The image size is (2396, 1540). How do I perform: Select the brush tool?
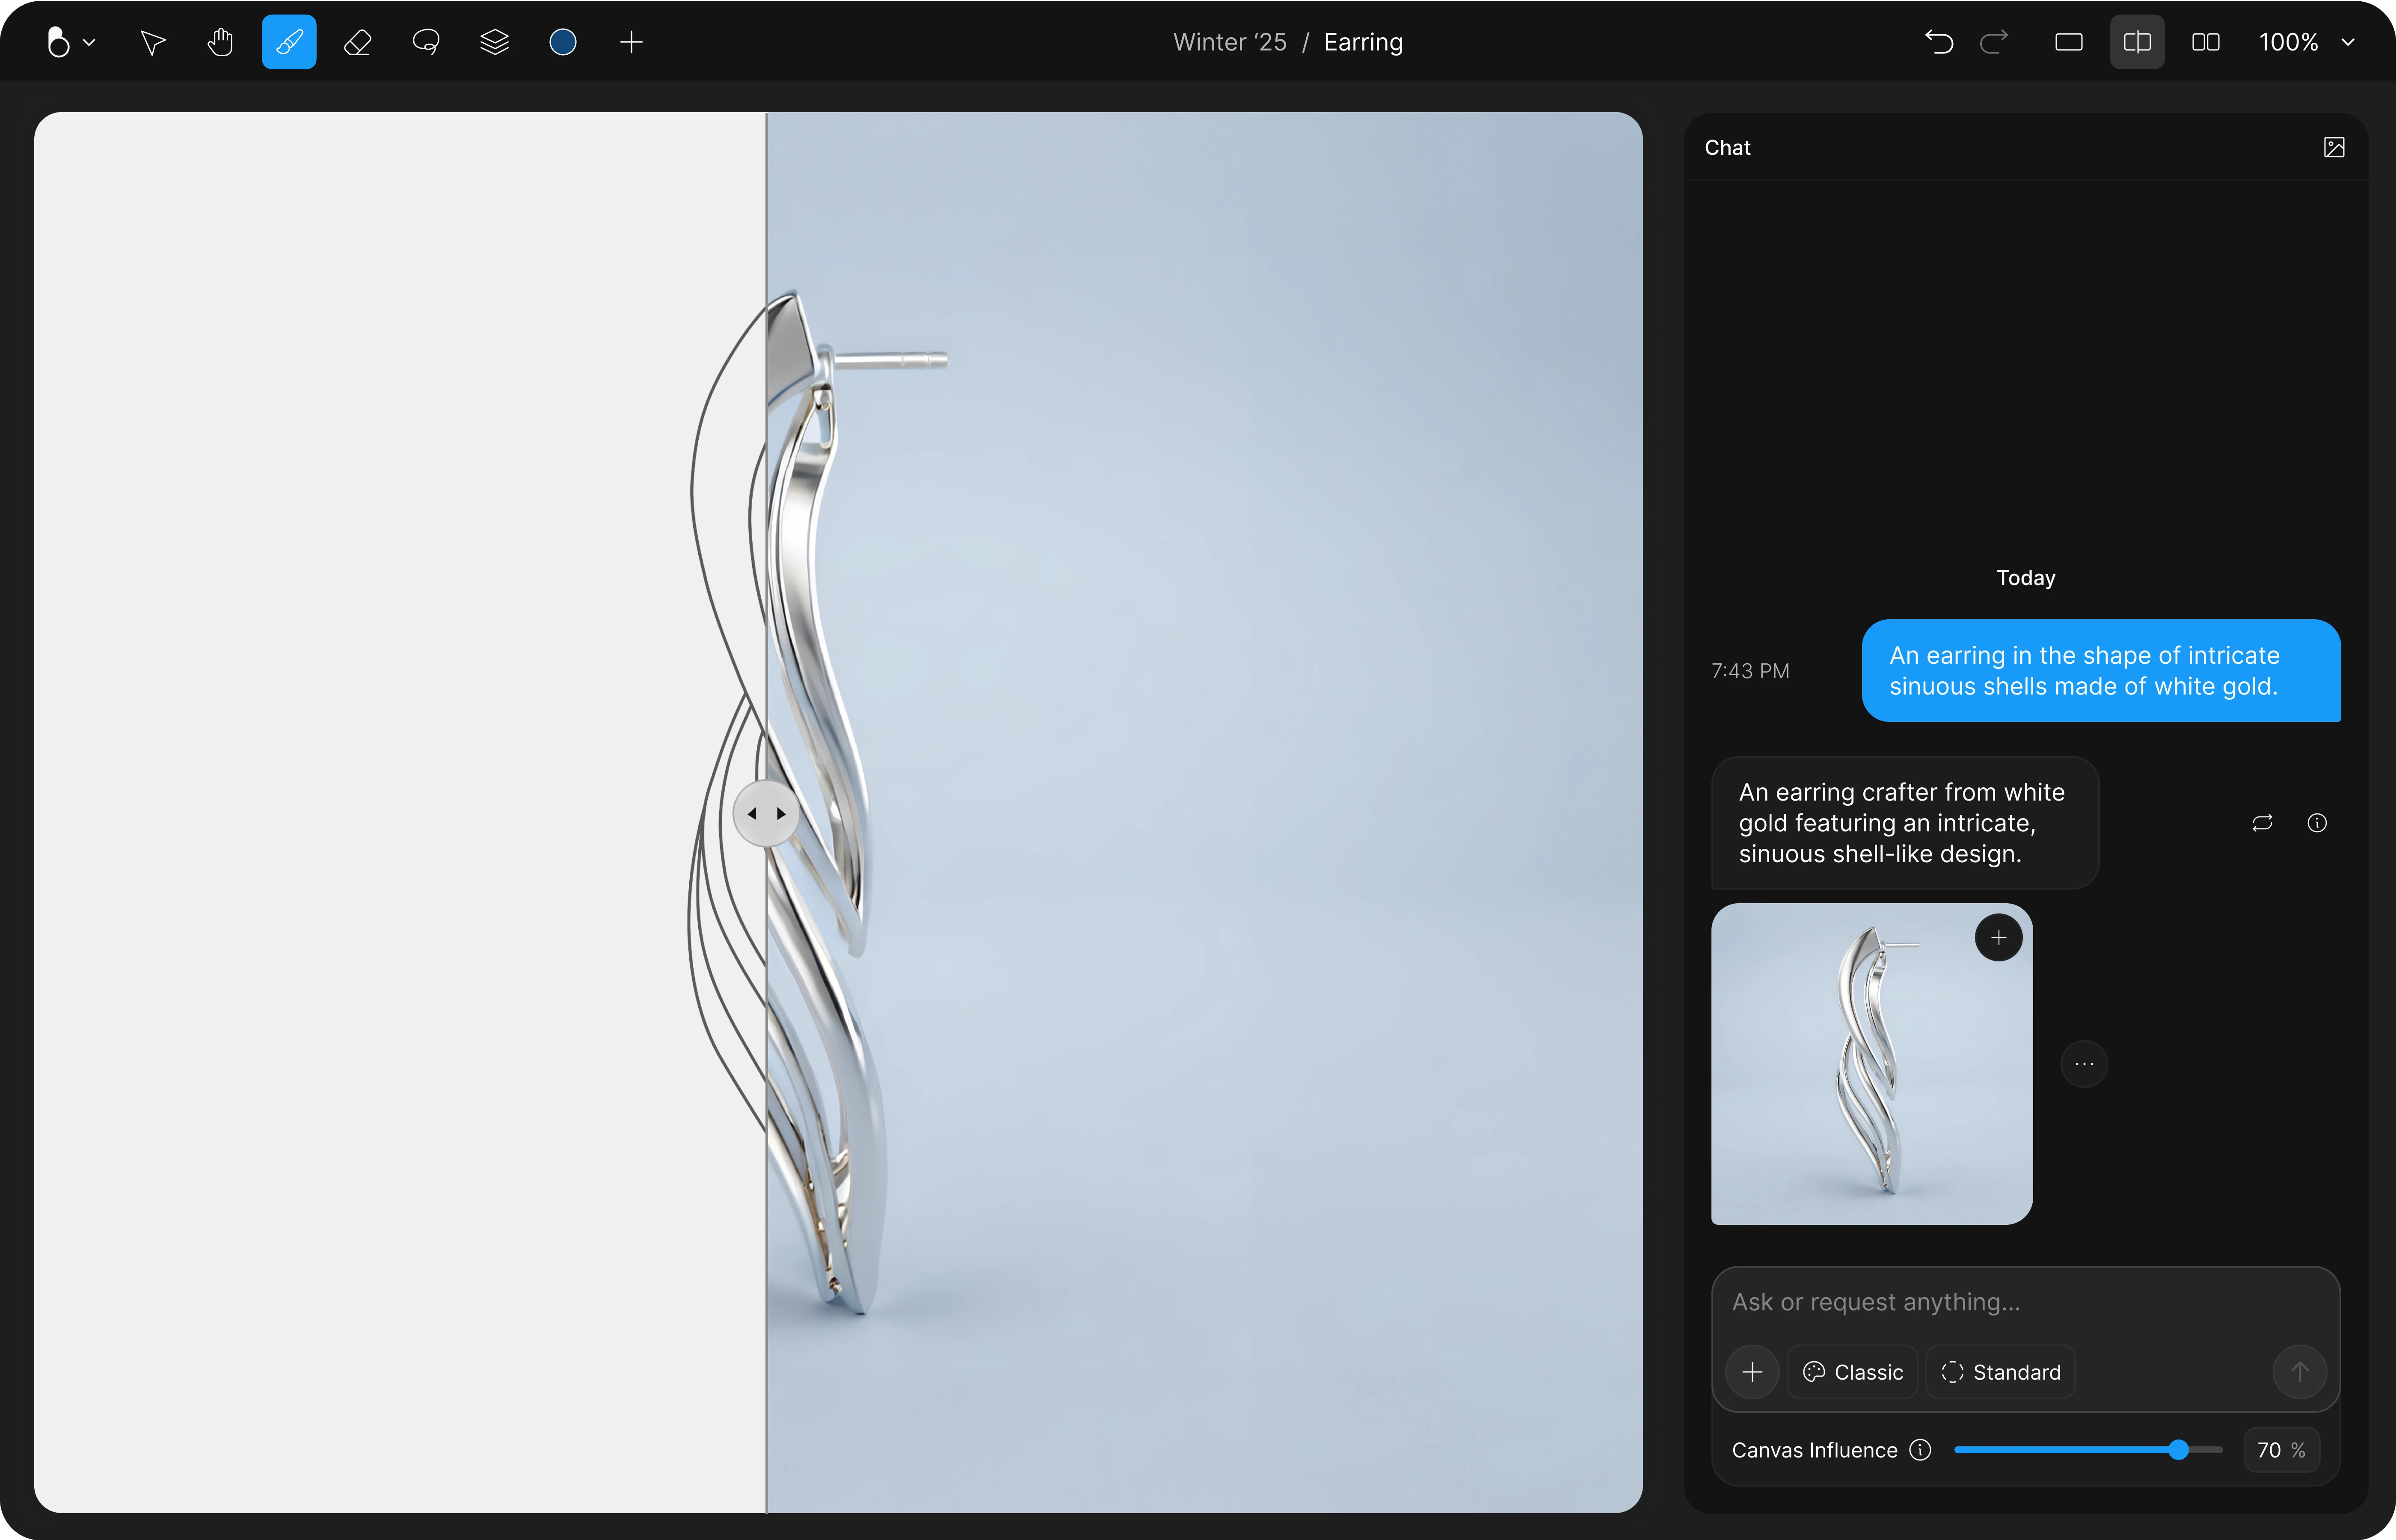pyautogui.click(x=289, y=42)
